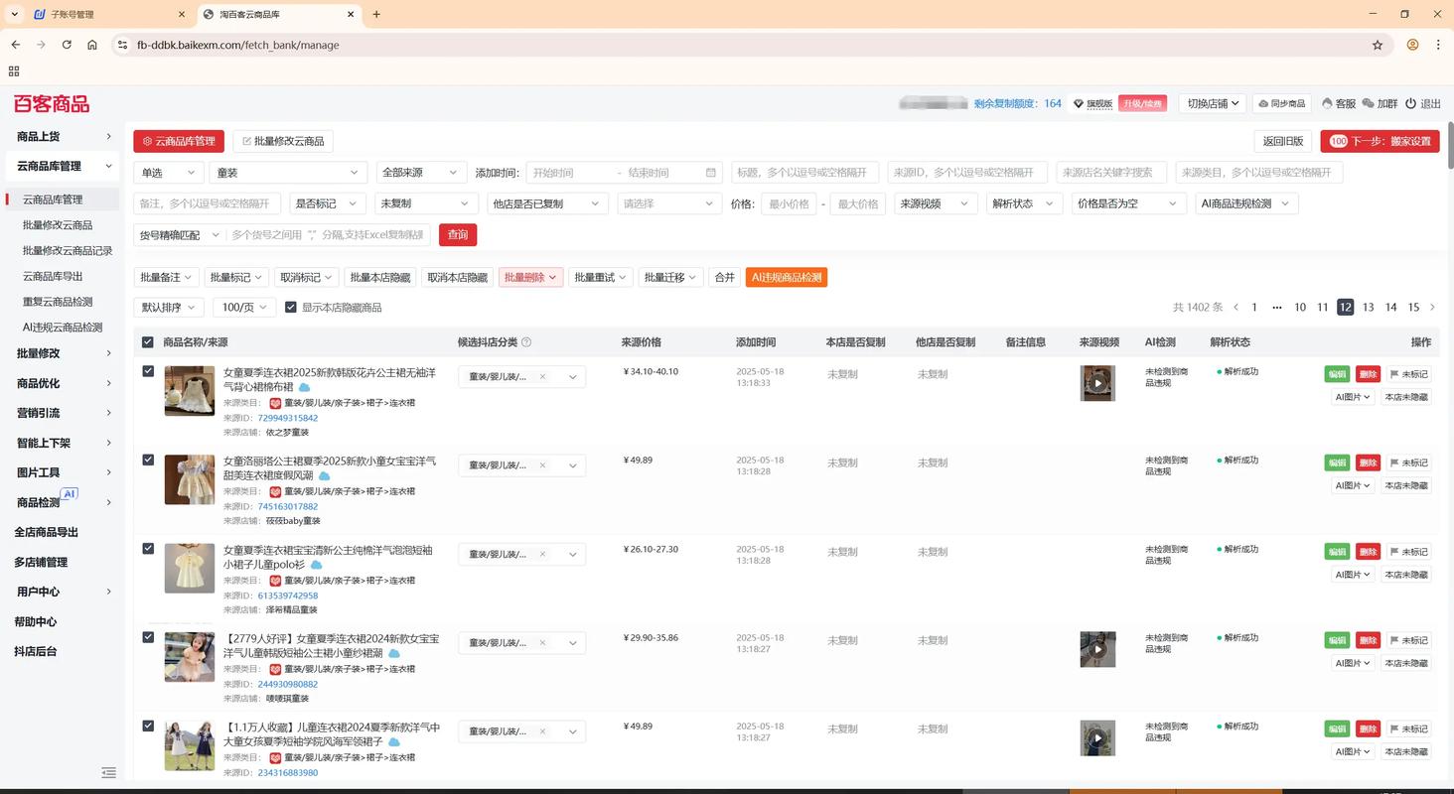Image resolution: width=1454 pixels, height=794 pixels.
Task: Click the 加群 chat group icon
Action: [x=1368, y=103]
